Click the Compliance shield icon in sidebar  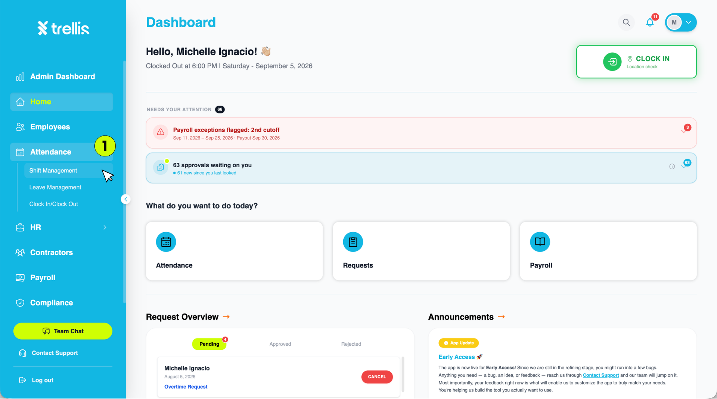click(20, 303)
